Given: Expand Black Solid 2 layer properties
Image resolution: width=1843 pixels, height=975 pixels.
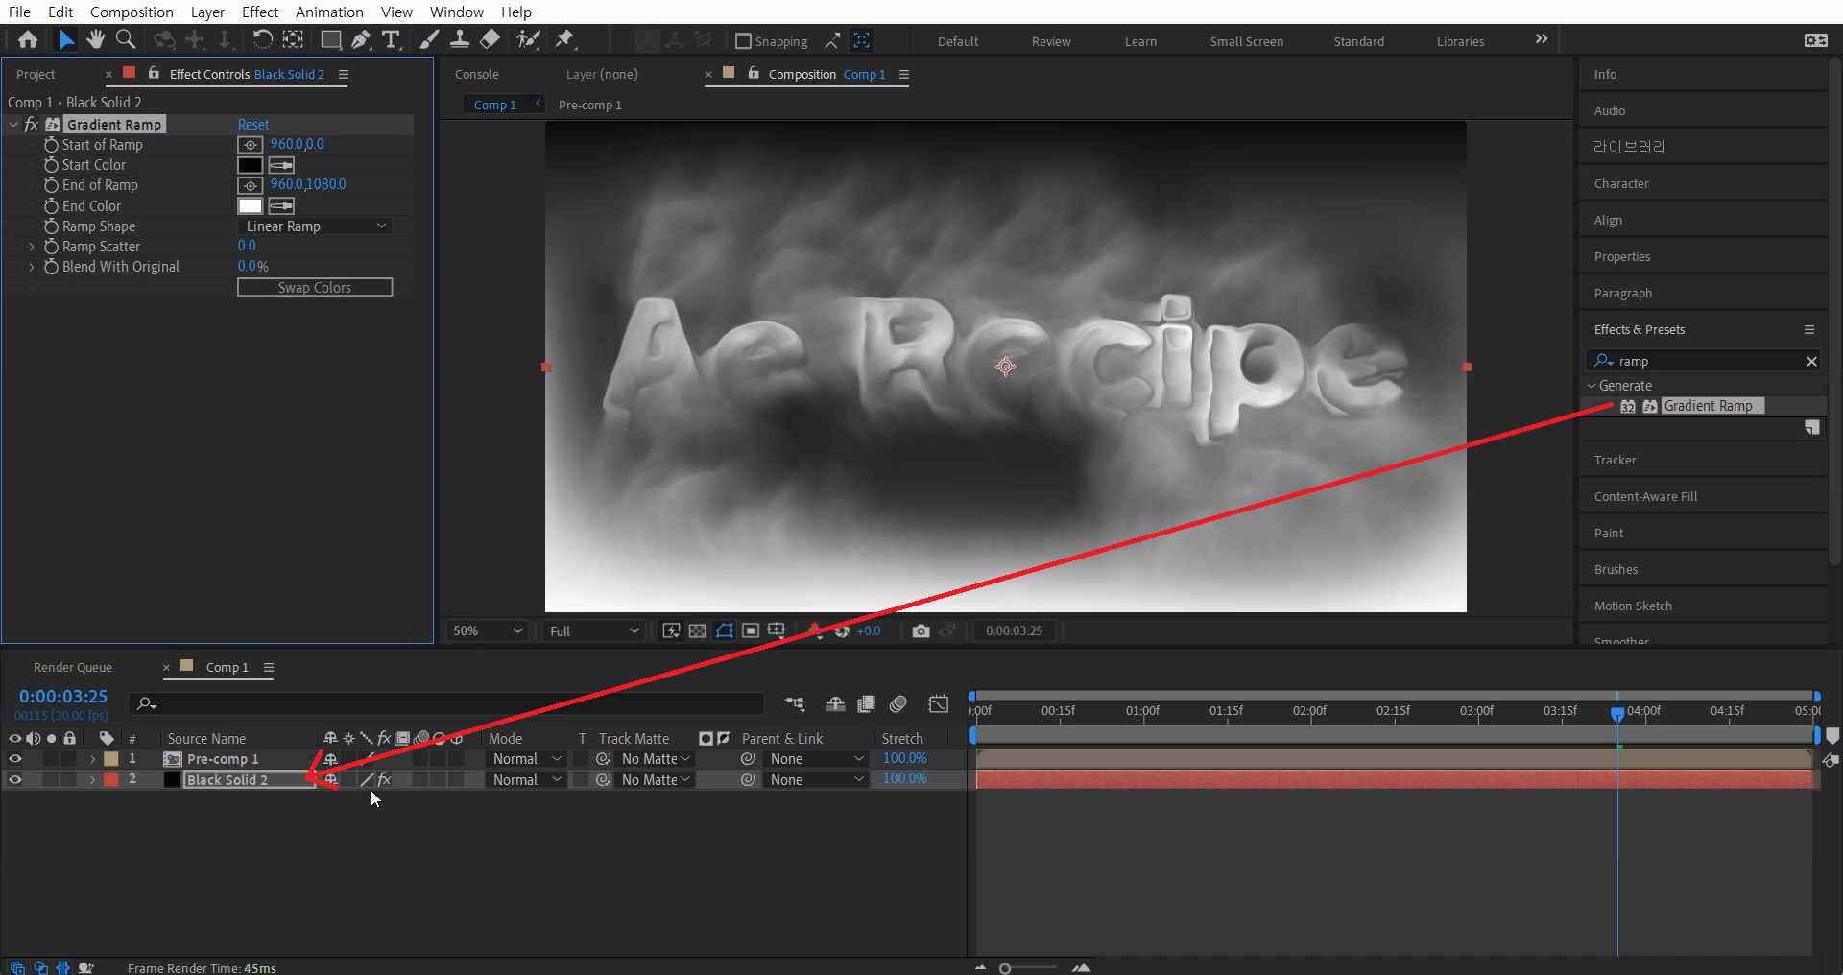Looking at the screenshot, I should [x=92, y=780].
